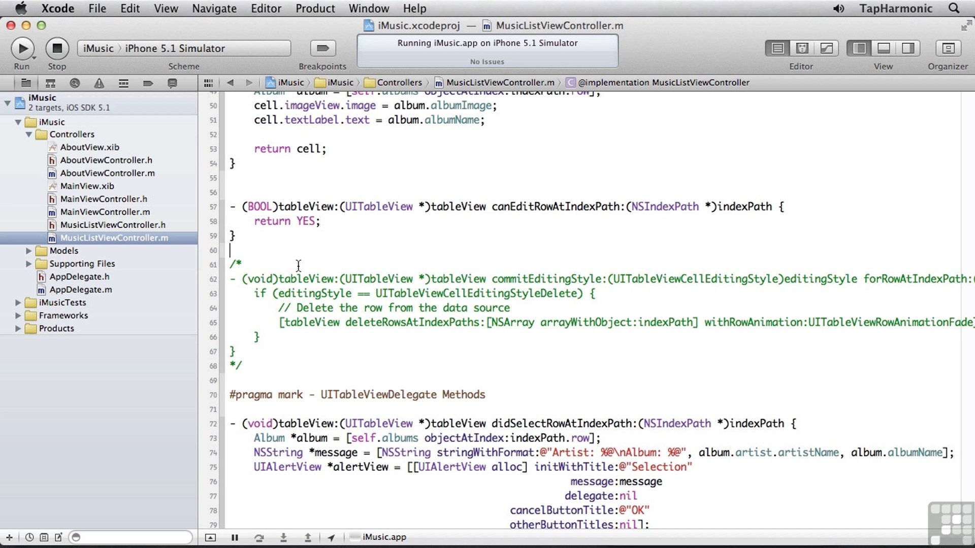The width and height of the screenshot is (975, 548).
Task: Select the Standard editor view
Action: pos(777,48)
